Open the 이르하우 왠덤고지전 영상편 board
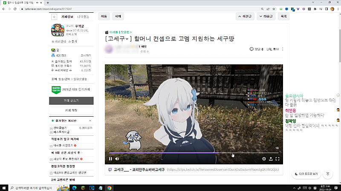This screenshot has width=341, height=191. (70, 173)
